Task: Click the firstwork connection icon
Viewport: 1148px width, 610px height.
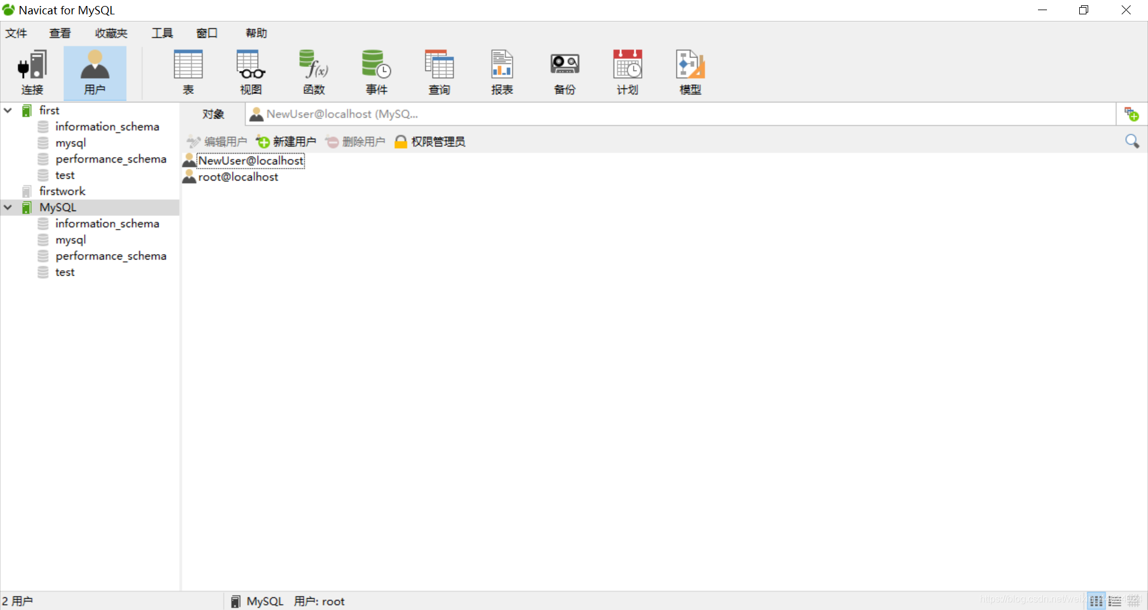Action: click(x=27, y=191)
